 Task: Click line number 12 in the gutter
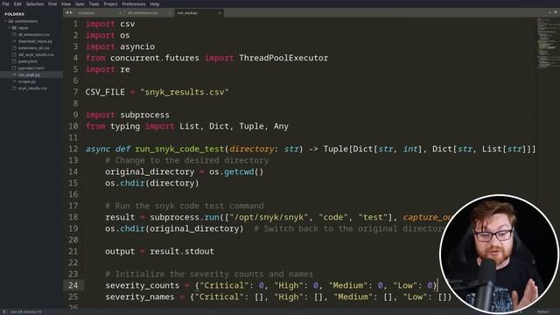point(73,149)
